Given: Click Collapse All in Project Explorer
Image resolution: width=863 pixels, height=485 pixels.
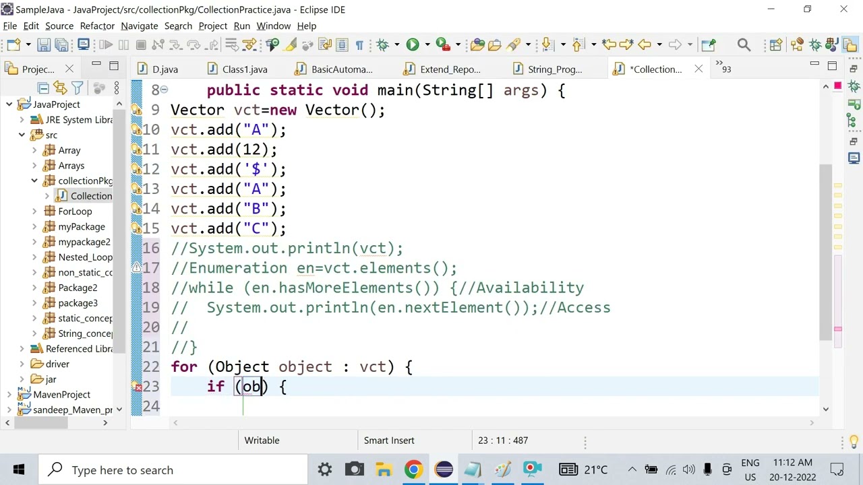Looking at the screenshot, I should (42, 88).
